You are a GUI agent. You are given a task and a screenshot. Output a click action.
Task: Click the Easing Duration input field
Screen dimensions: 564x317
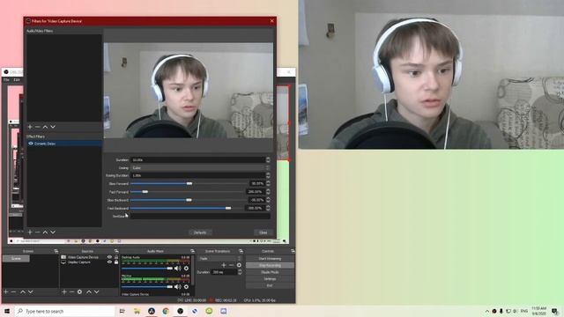pos(197,175)
